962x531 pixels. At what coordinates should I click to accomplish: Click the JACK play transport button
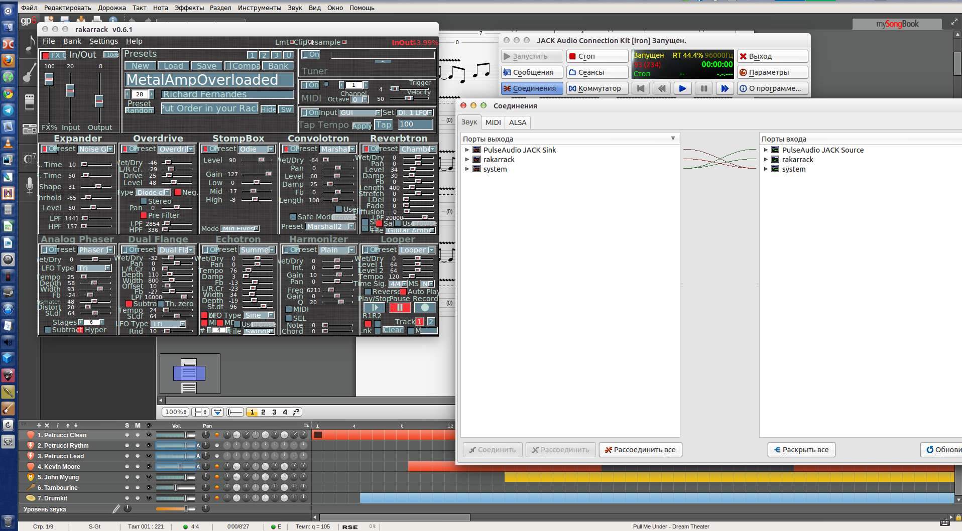tap(682, 88)
